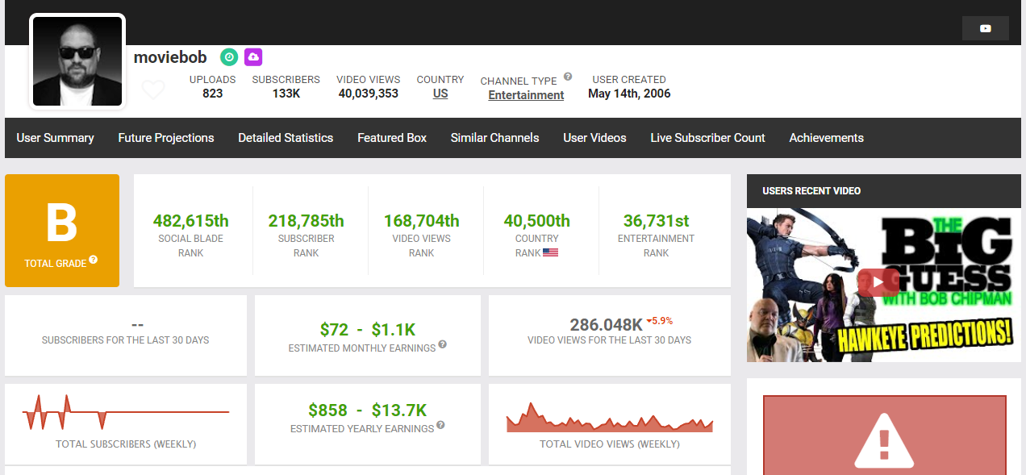Click the YouTube icon button in header
Image resolution: width=1026 pixels, height=475 pixels.
(985, 28)
